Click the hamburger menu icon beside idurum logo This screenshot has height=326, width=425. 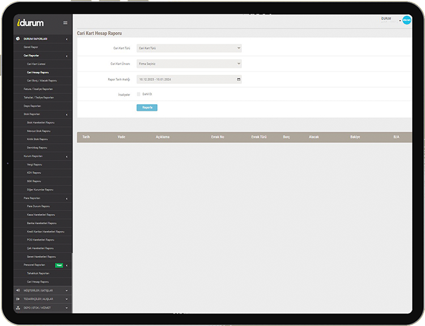(65, 23)
